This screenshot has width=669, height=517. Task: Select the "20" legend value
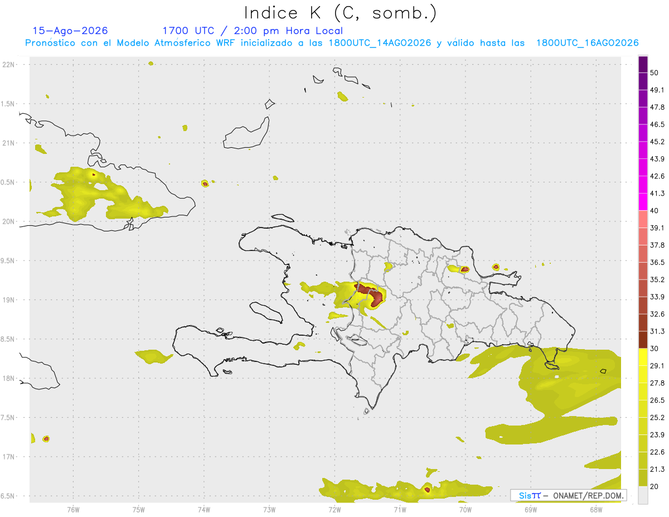click(655, 487)
